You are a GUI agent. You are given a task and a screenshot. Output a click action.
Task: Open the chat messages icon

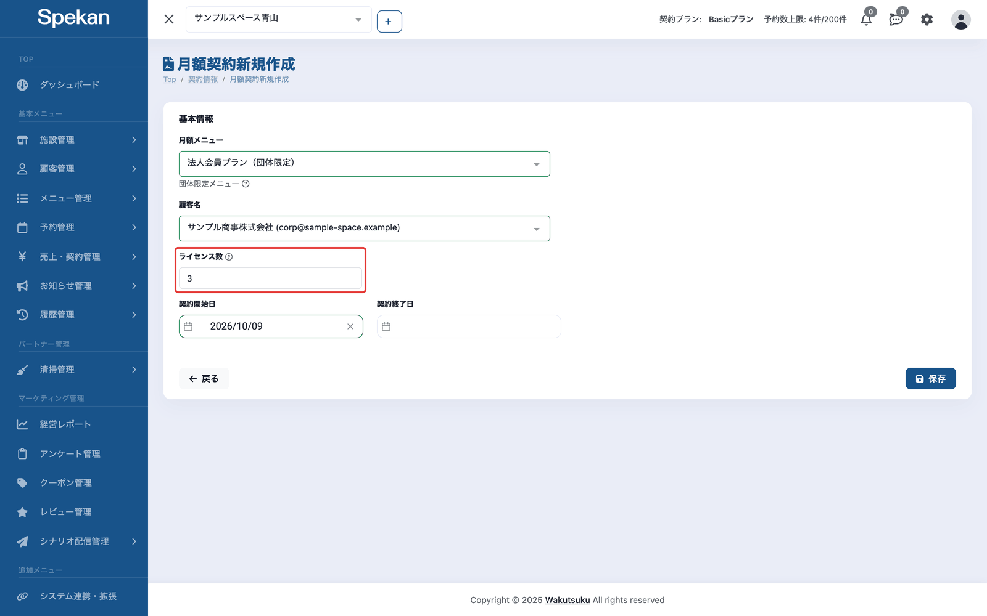pyautogui.click(x=896, y=20)
